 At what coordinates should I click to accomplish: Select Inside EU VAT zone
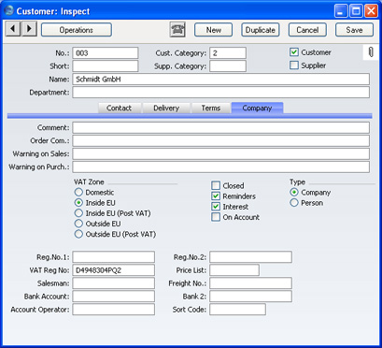click(78, 203)
